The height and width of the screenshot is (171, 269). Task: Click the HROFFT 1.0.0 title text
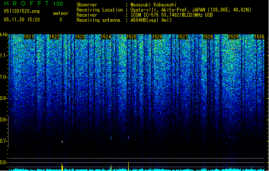(x=34, y=3)
